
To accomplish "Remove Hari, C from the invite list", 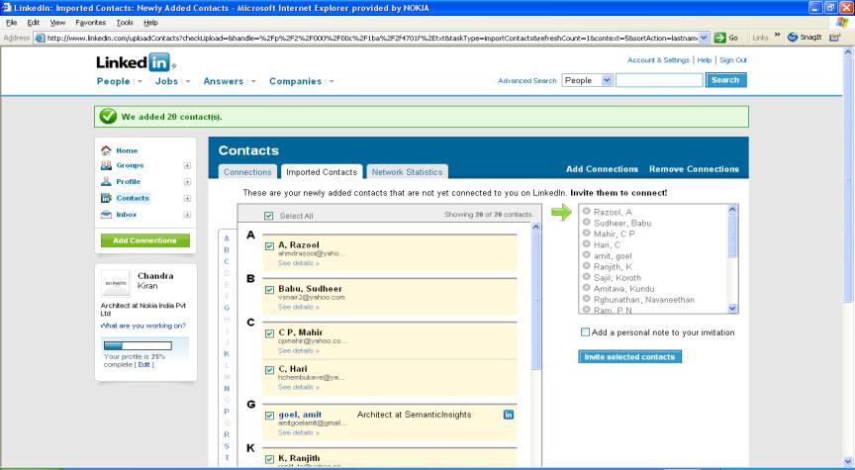I will pos(586,243).
